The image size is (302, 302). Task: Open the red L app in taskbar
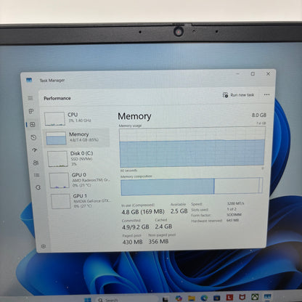click(x=229, y=297)
